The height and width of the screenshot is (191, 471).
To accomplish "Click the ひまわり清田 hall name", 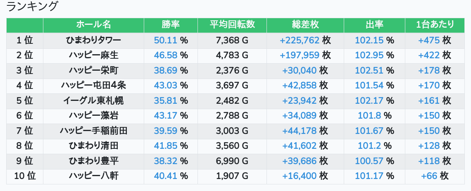I will [x=93, y=146].
